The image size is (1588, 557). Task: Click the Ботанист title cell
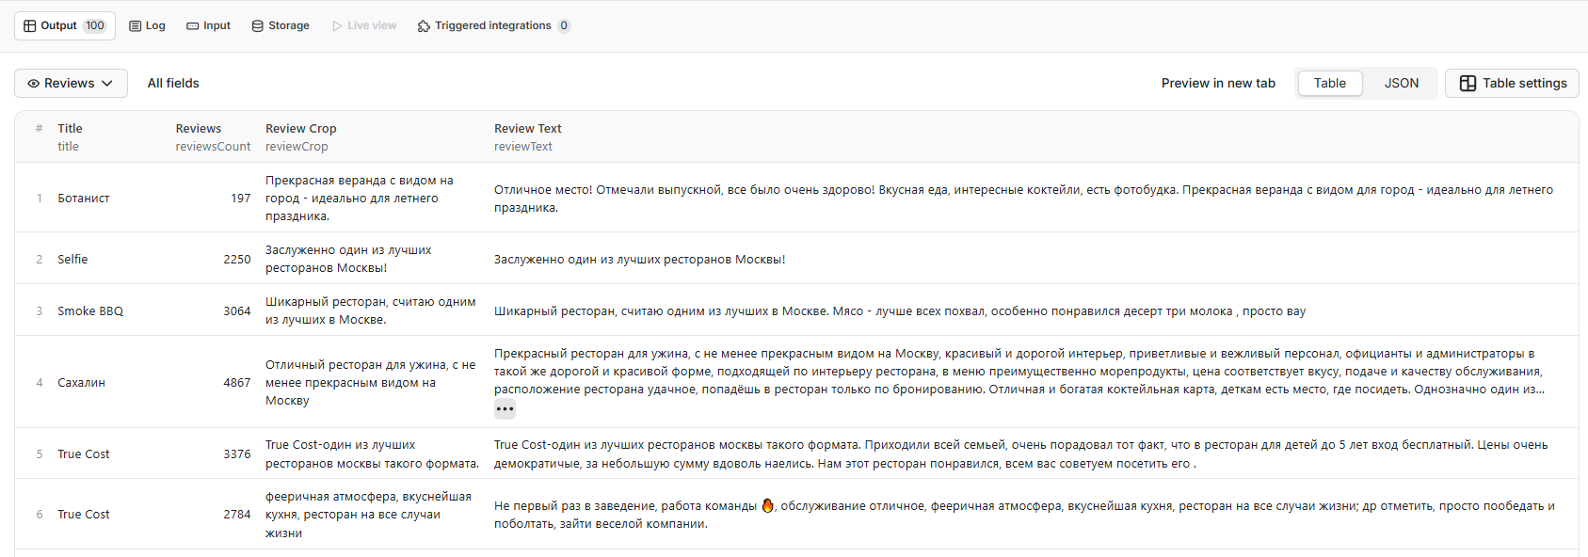pos(84,198)
